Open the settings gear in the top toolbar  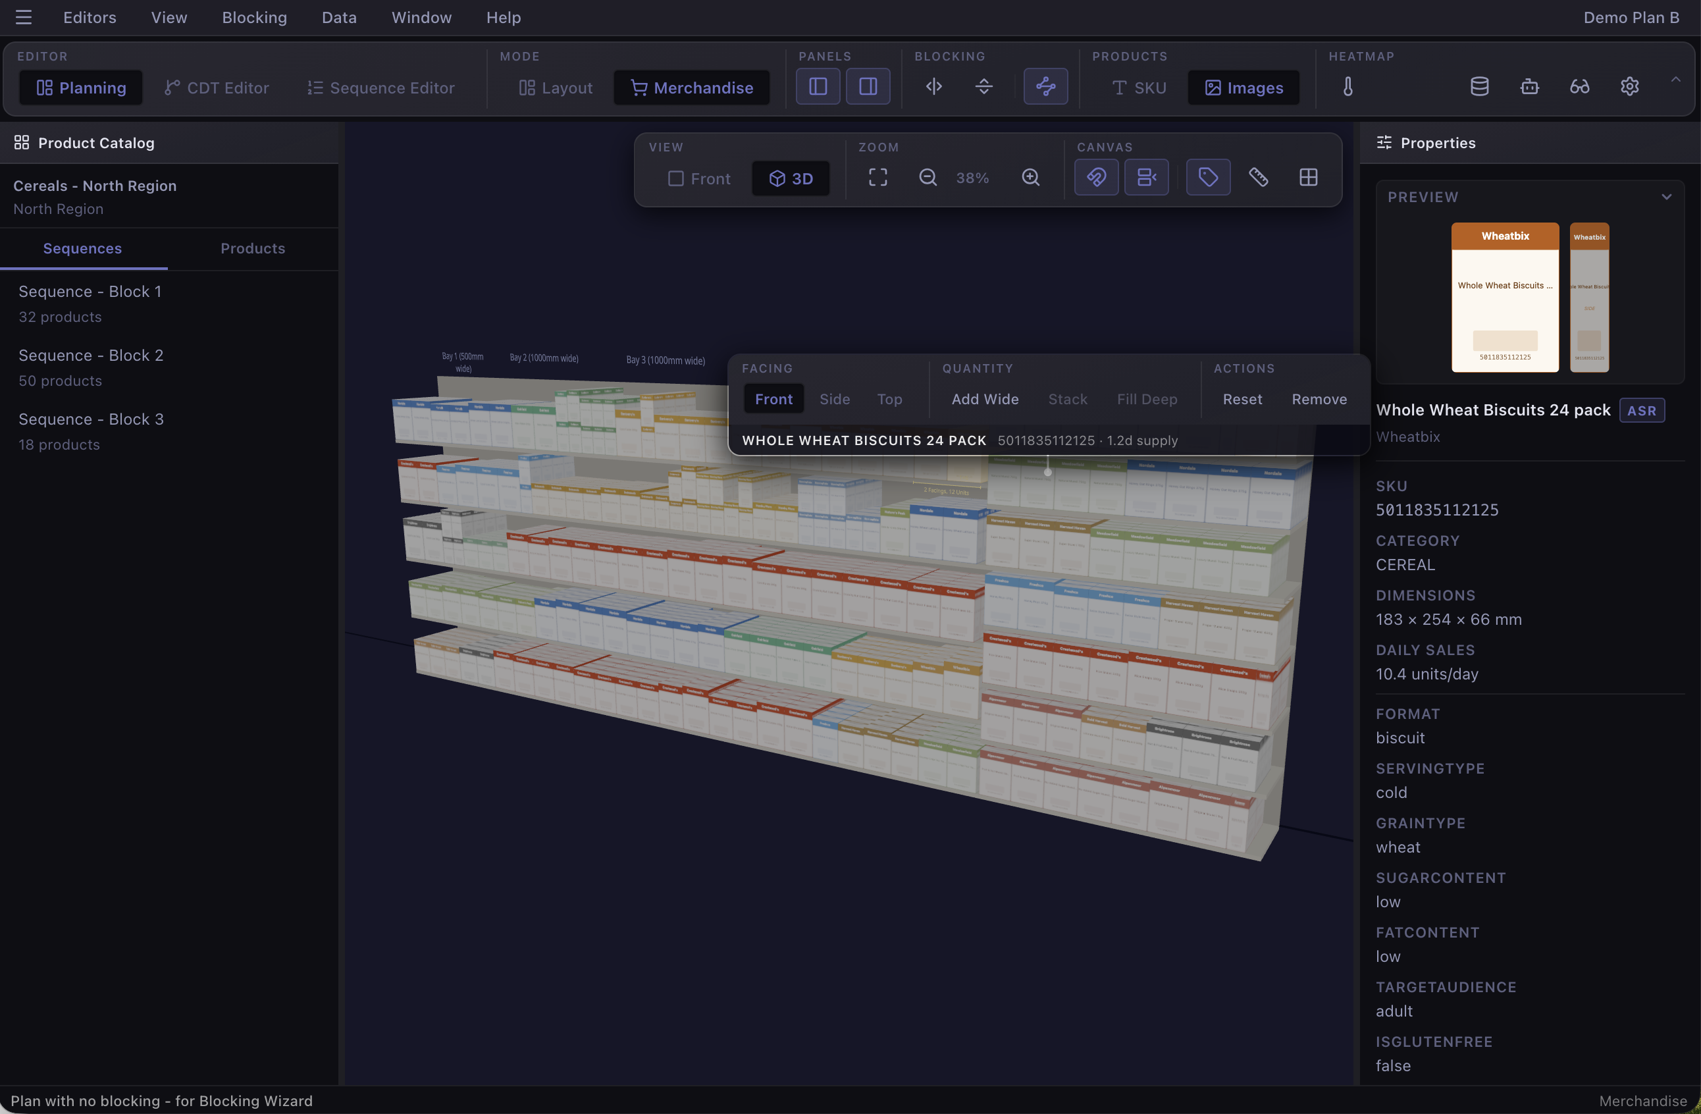tap(1631, 86)
